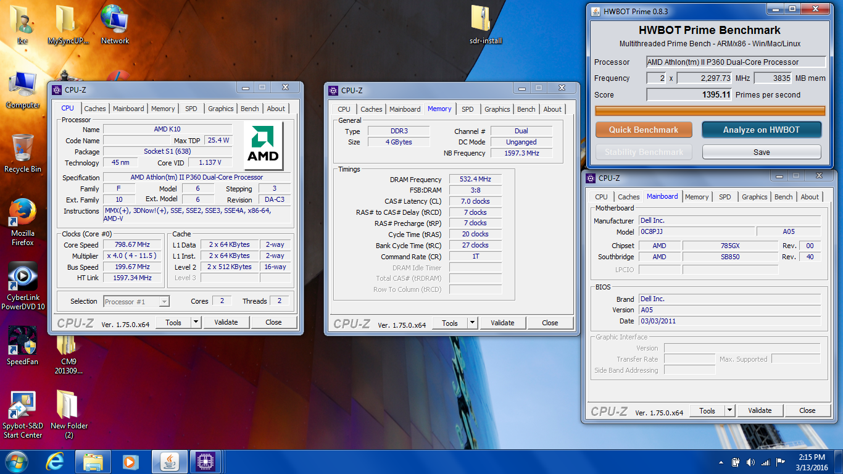Click the Multiplier value x 4.0
Viewport: 843px width, 474px height.
point(133,256)
